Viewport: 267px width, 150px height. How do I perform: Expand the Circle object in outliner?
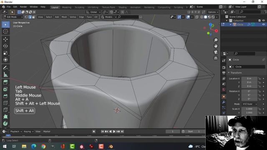coord(231,25)
